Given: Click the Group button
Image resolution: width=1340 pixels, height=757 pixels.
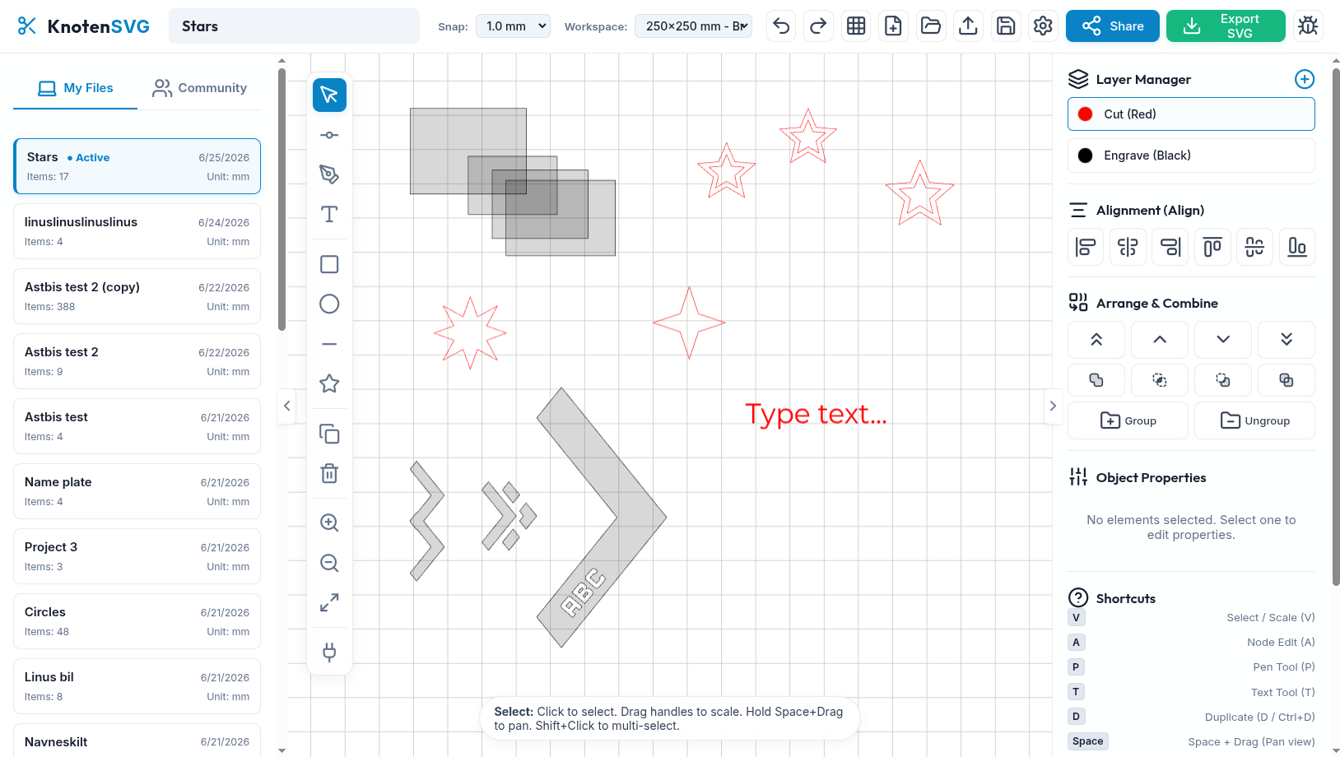Looking at the screenshot, I should click(x=1128, y=420).
